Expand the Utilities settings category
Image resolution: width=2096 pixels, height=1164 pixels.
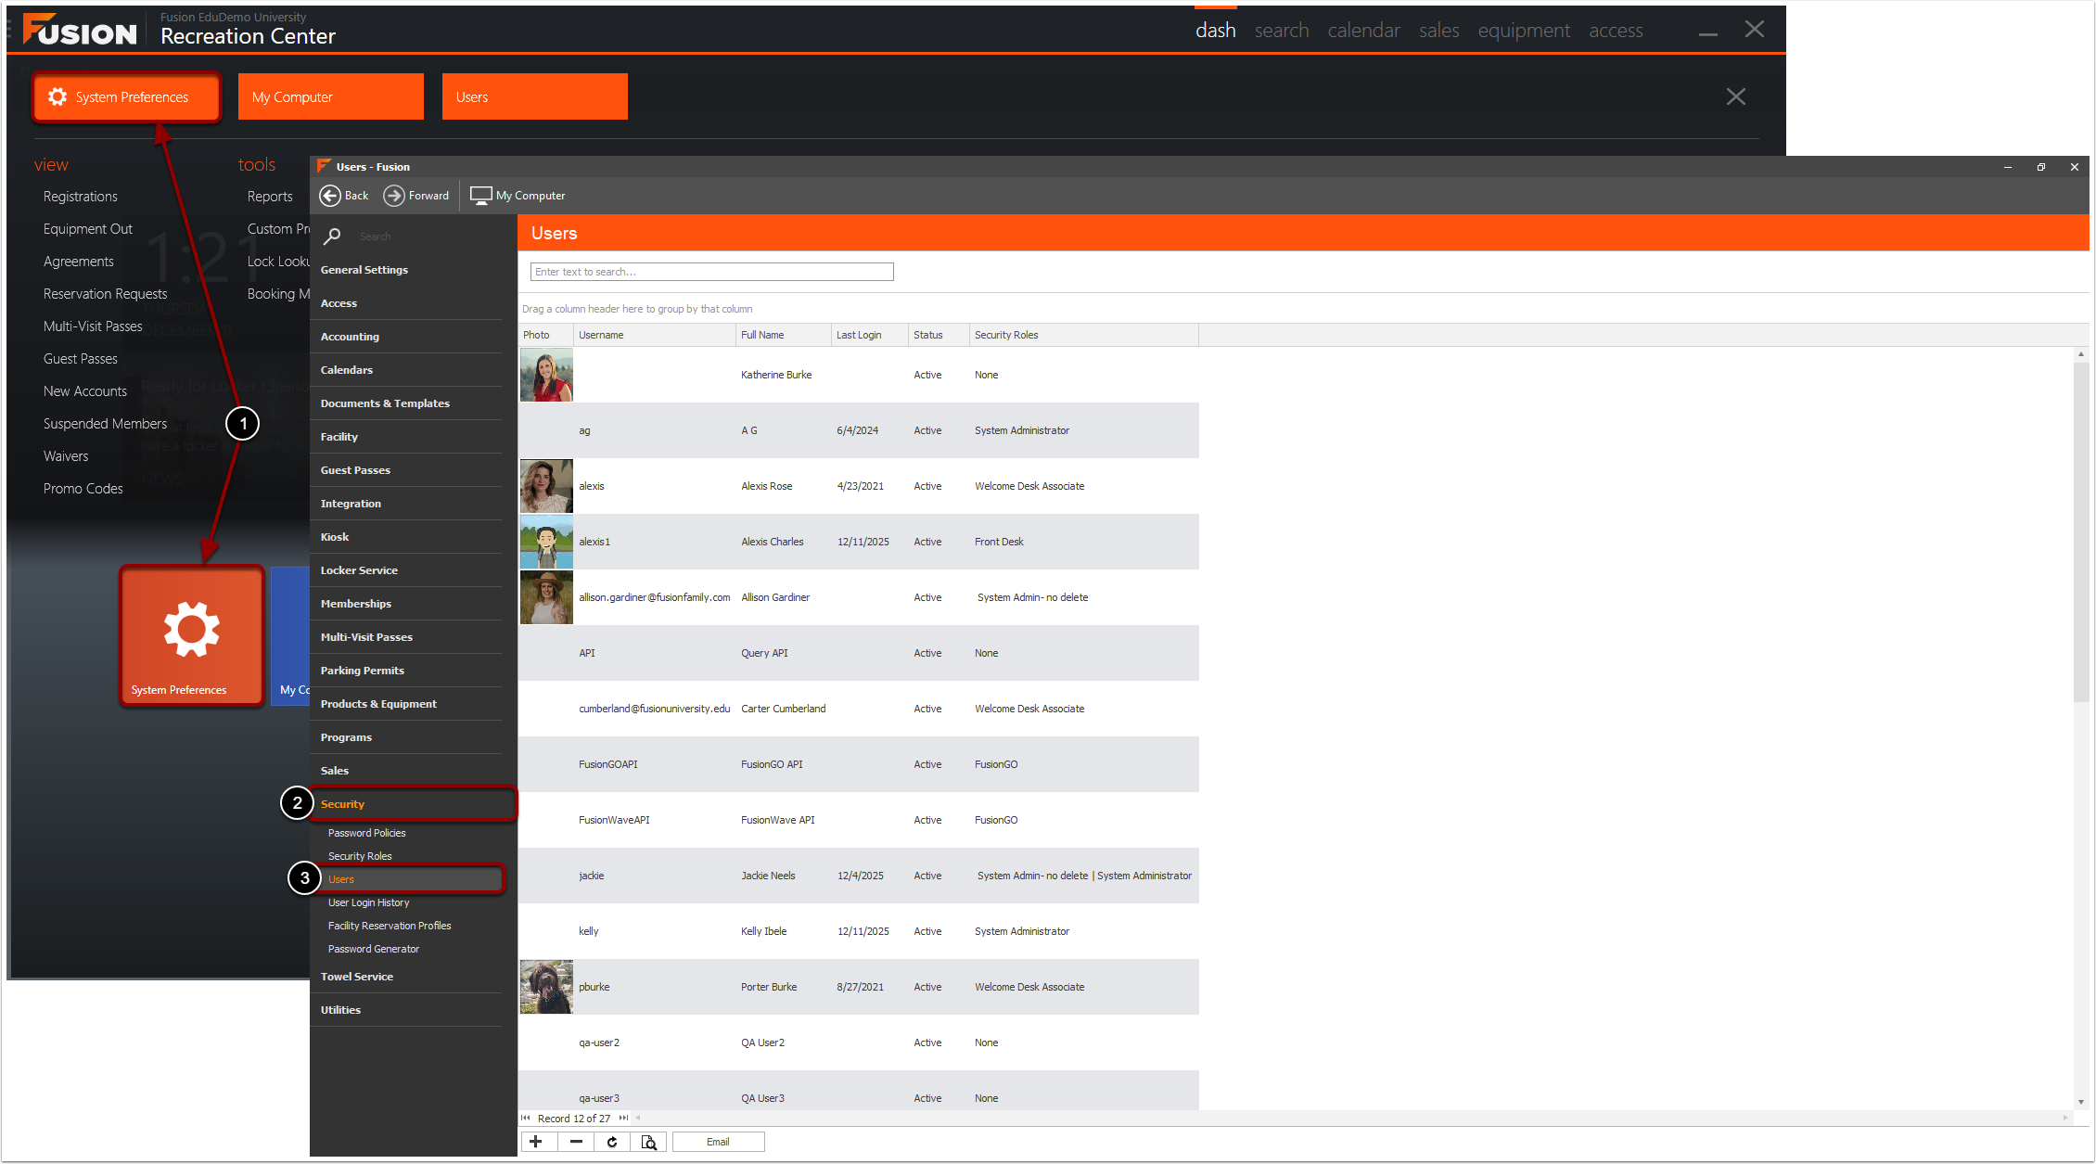point(340,1010)
